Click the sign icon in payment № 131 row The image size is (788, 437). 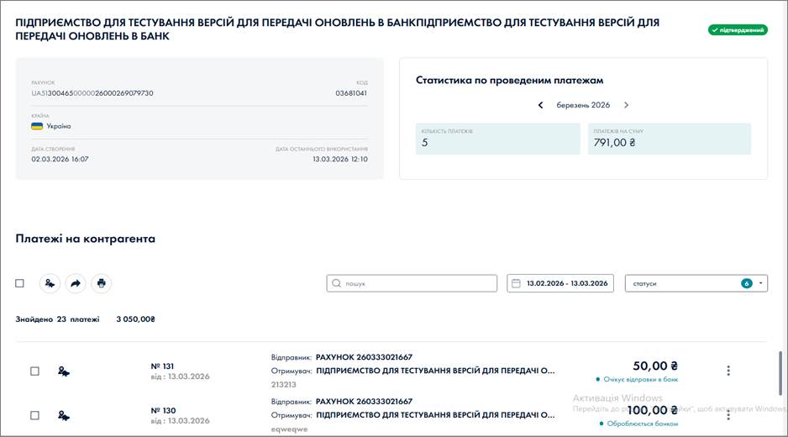pos(63,371)
